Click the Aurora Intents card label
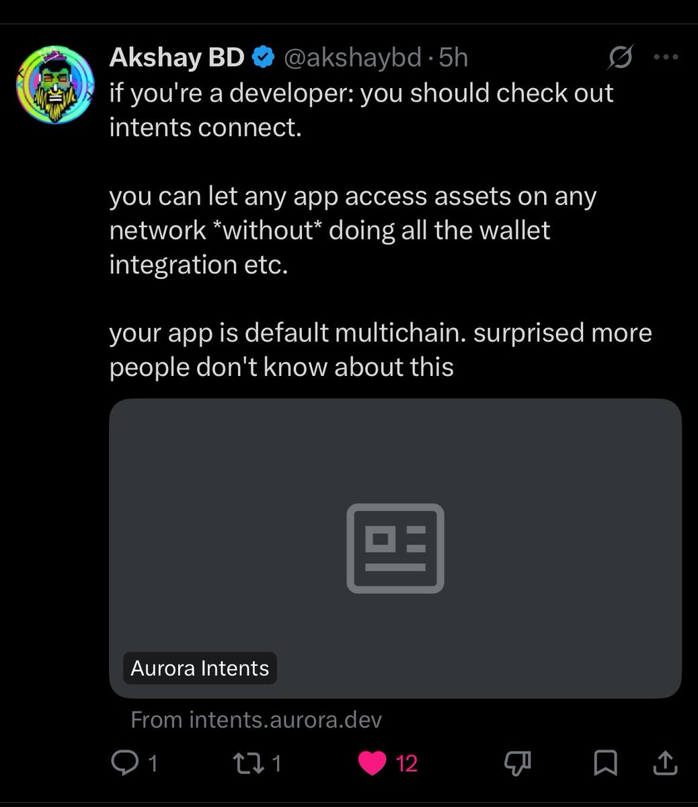 tap(200, 668)
